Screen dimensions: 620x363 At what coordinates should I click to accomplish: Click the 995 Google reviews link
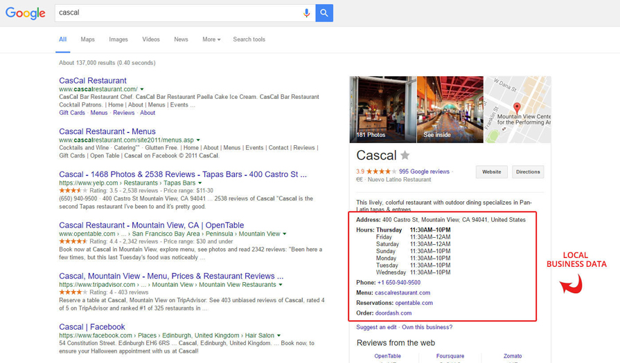424,171
